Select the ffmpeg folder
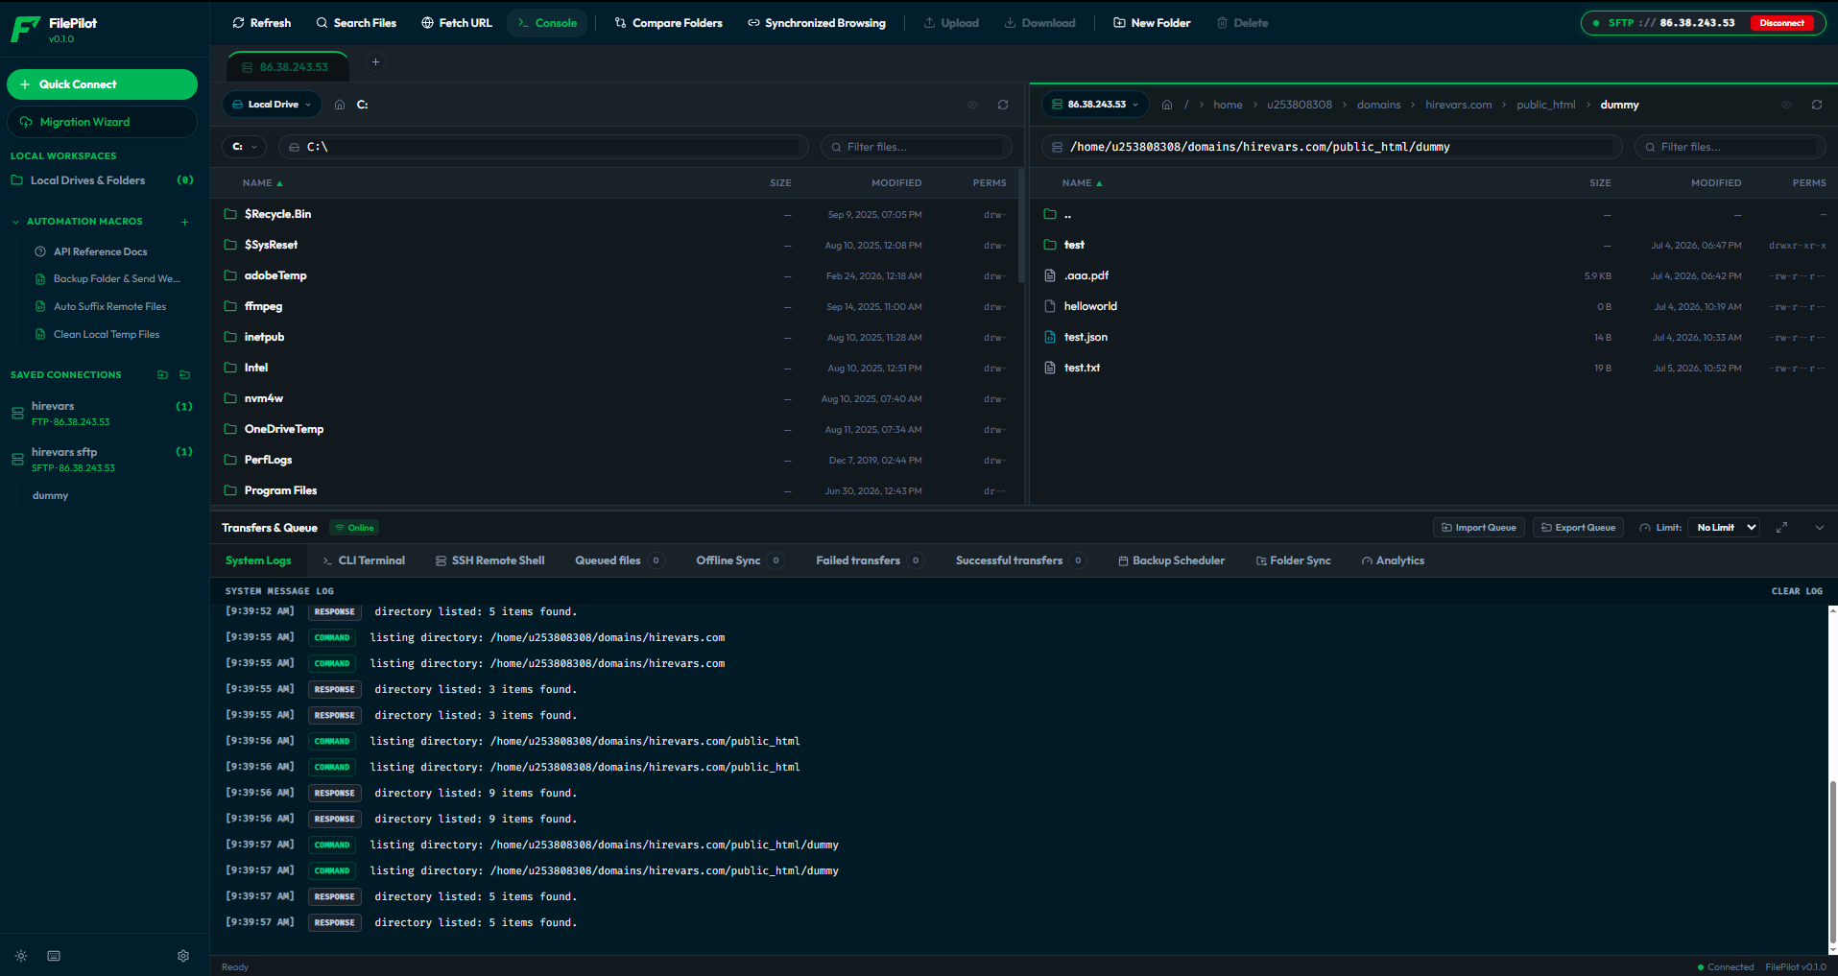1838x976 pixels. [616, 306]
